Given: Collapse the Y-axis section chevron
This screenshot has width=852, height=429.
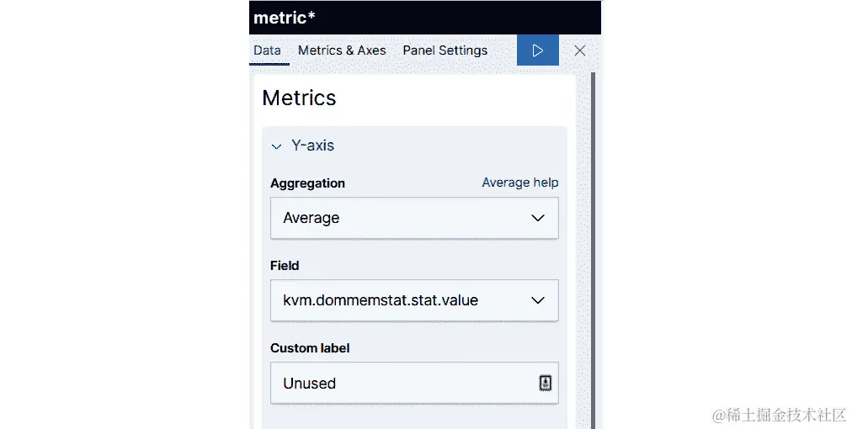Looking at the screenshot, I should coord(276,146).
